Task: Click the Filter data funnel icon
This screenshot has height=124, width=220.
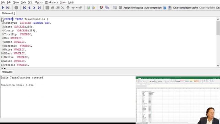Action: pyautogui.click(x=73, y=8)
